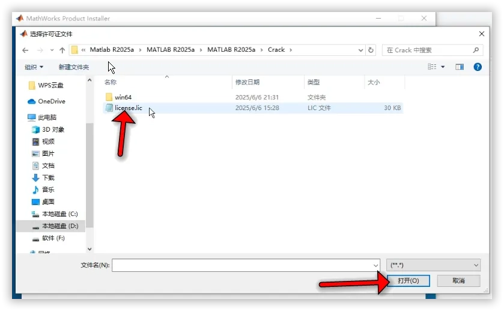Click the 下载 blue arrow icon
504x311 pixels.
click(x=35, y=177)
